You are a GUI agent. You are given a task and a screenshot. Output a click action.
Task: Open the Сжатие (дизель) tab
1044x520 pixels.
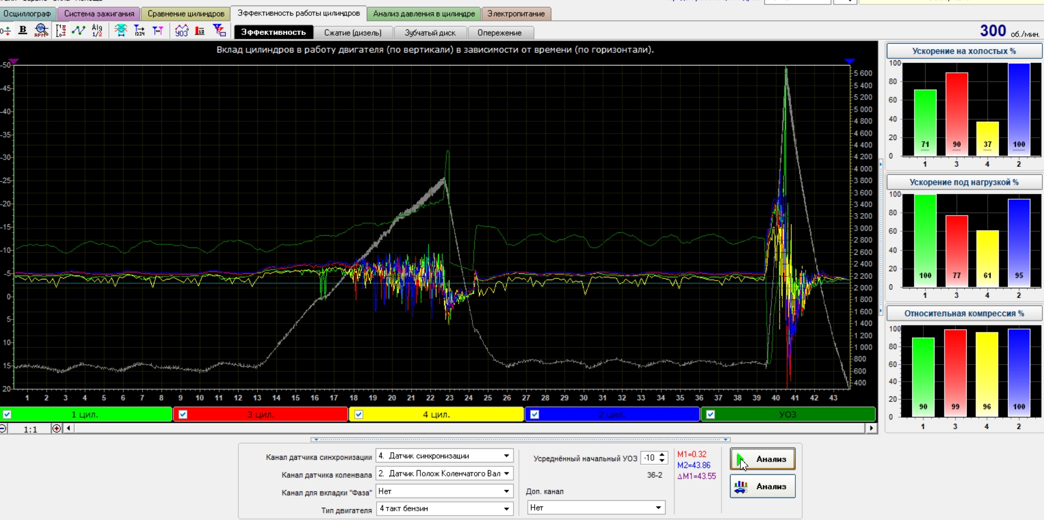pos(353,33)
